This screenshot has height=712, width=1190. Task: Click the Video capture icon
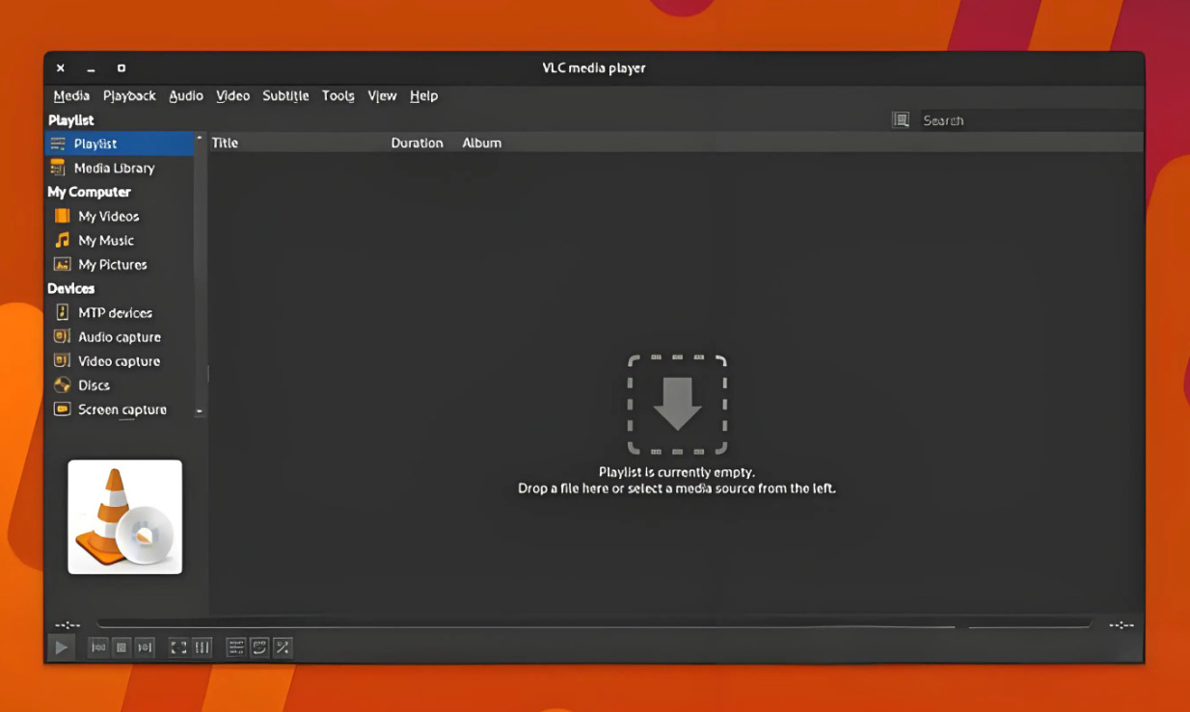[x=62, y=360]
